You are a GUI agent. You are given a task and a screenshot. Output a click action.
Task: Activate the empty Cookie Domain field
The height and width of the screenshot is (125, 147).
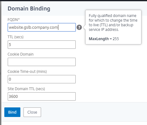(x=42, y=62)
